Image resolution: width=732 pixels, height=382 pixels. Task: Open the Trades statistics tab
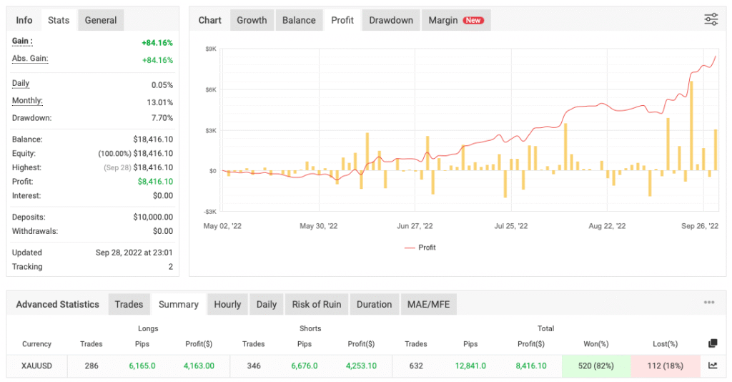[129, 304]
